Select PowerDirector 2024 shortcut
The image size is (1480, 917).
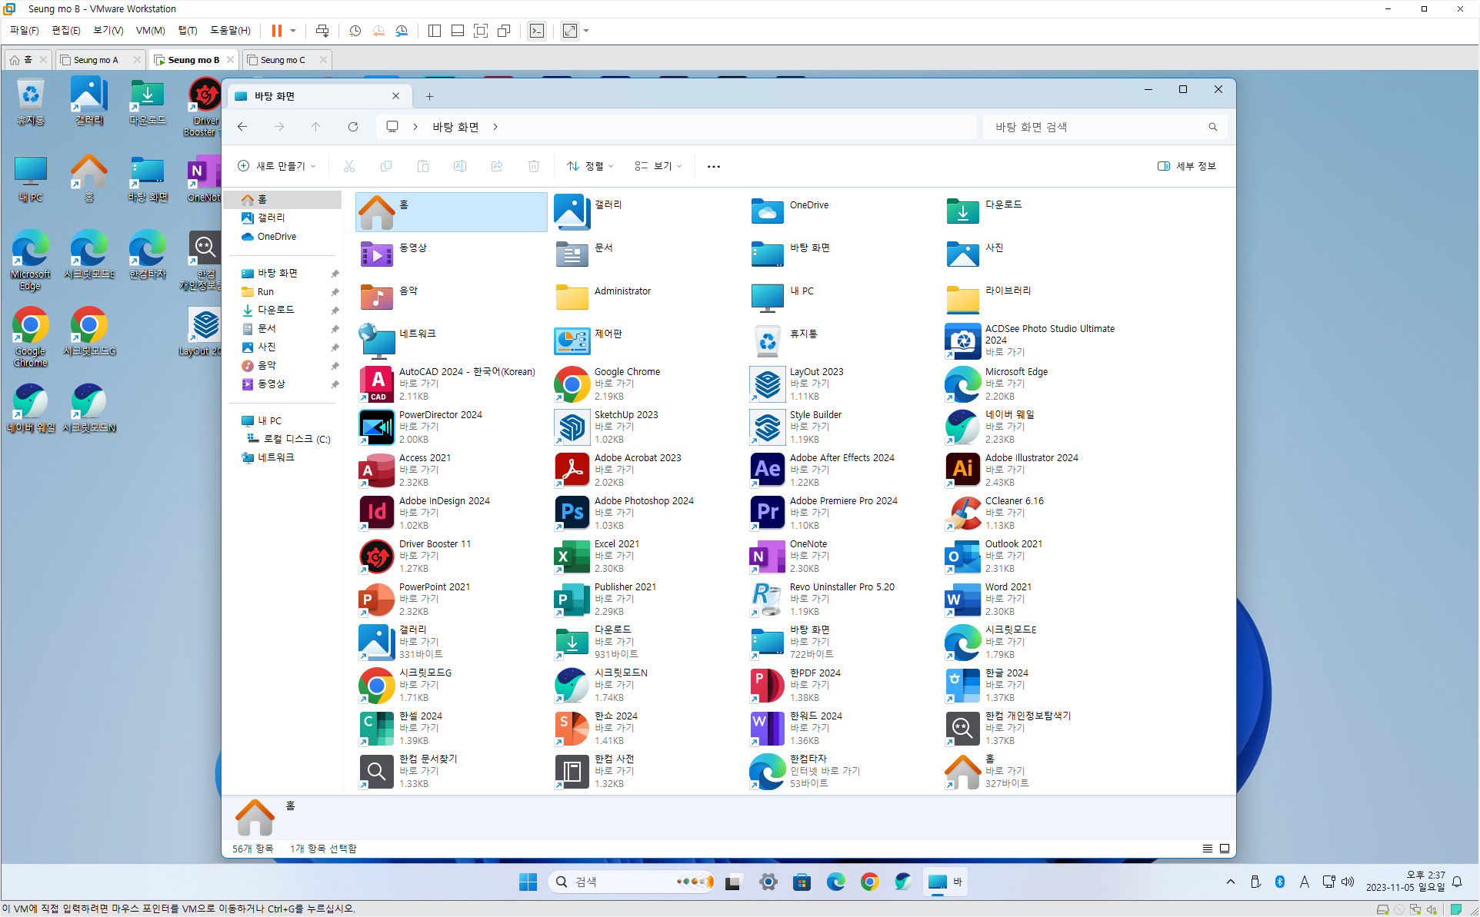377,427
